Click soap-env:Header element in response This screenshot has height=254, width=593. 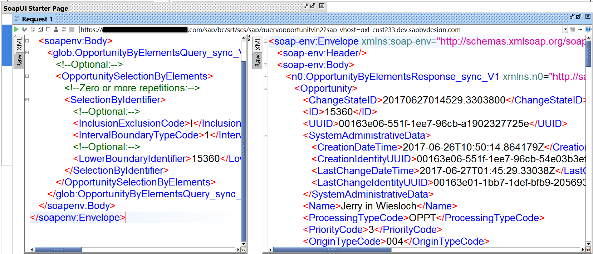click(x=322, y=53)
